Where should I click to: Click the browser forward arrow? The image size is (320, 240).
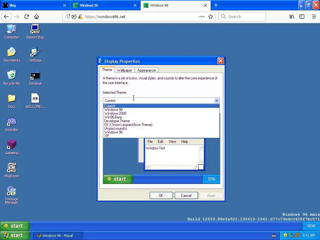click(17, 17)
